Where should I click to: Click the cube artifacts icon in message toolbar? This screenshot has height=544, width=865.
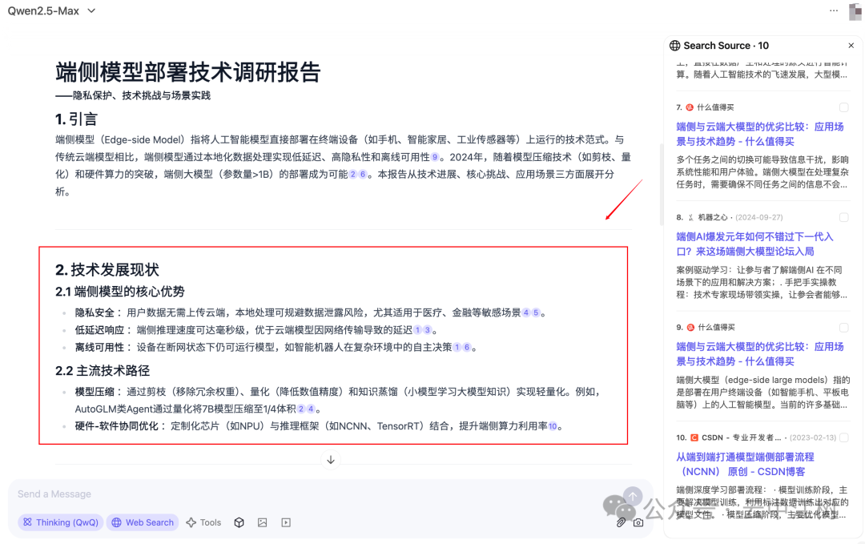(x=239, y=522)
